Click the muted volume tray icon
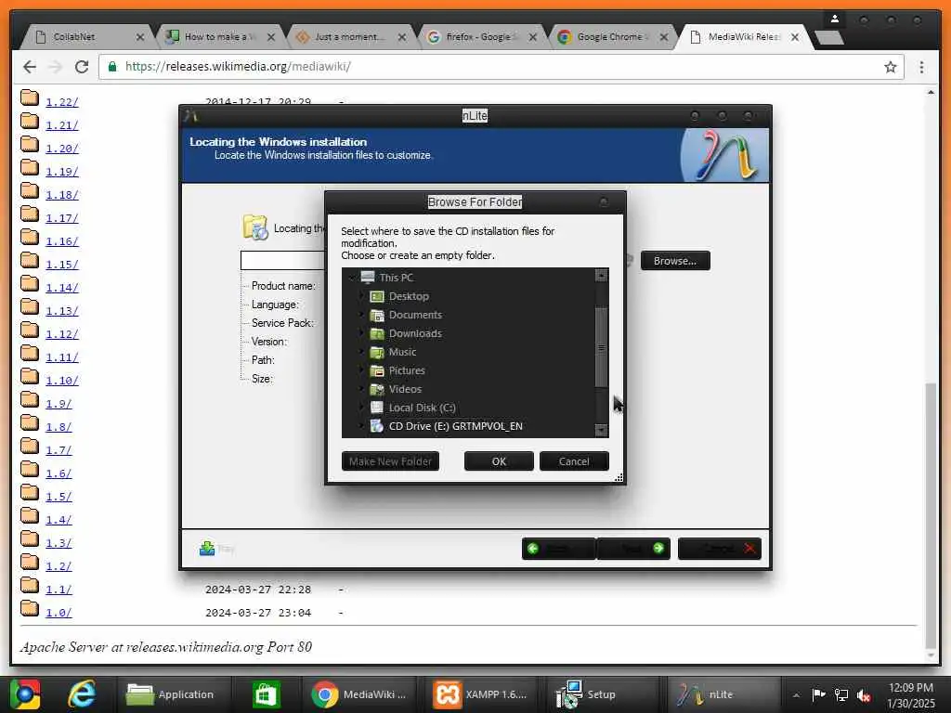Viewport: 951px width, 713px height. pyautogui.click(x=863, y=694)
